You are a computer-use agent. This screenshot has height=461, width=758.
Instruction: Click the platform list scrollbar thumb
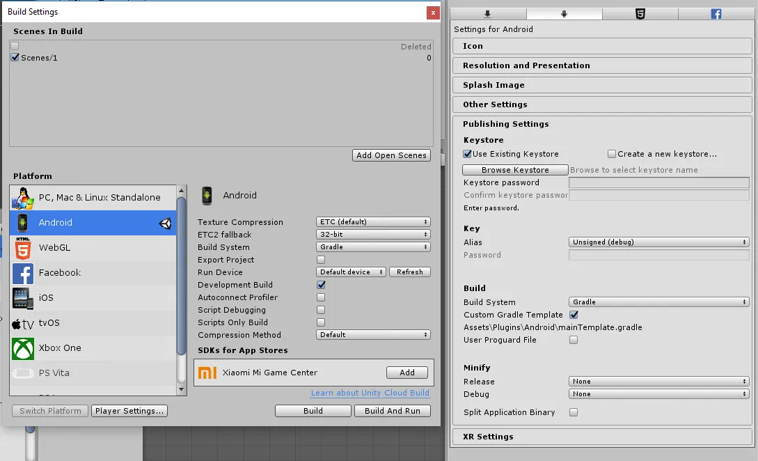click(x=182, y=276)
